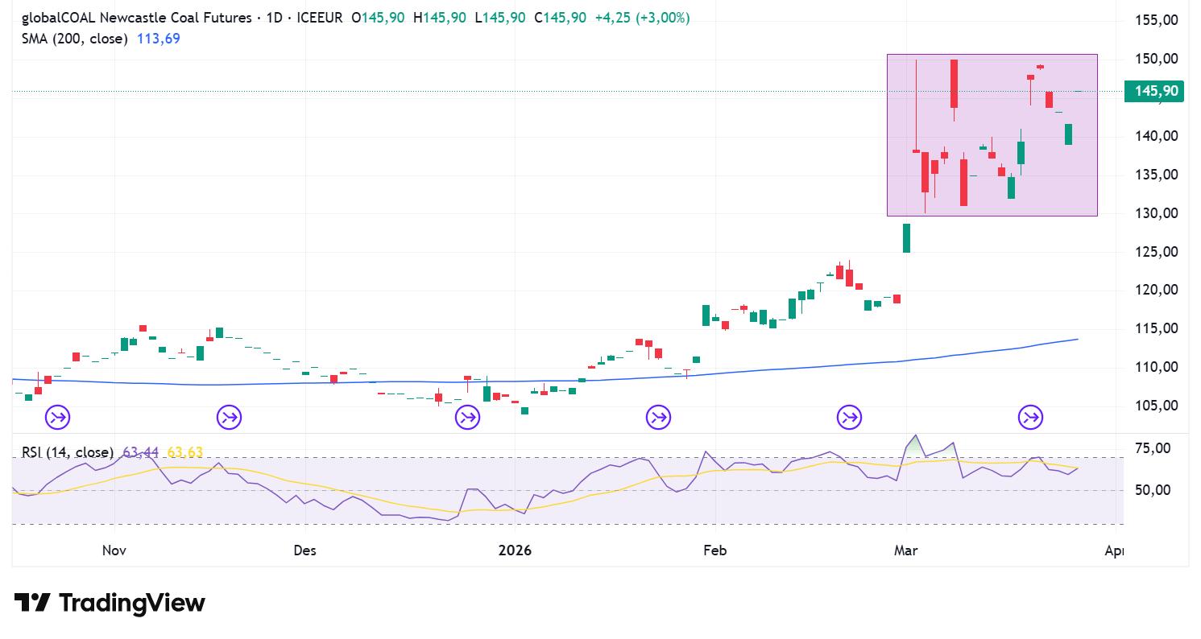Click the open value O145,90
The image size is (1201, 639).
379,18
